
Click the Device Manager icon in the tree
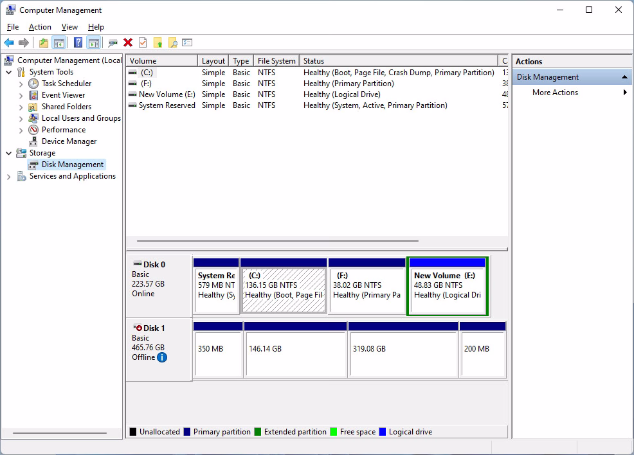click(x=33, y=141)
